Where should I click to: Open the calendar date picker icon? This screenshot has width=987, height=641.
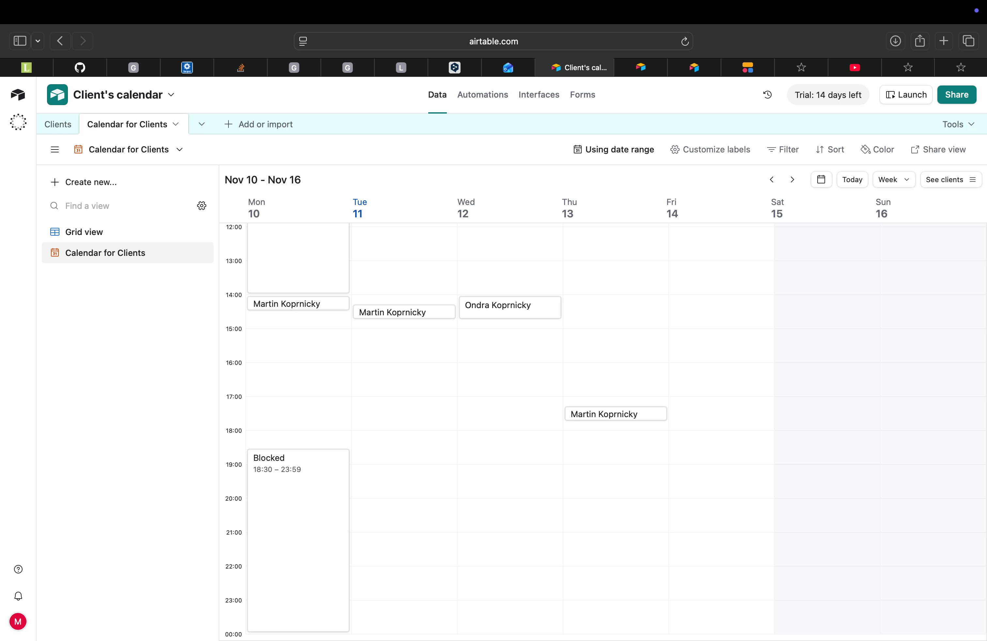click(x=821, y=180)
